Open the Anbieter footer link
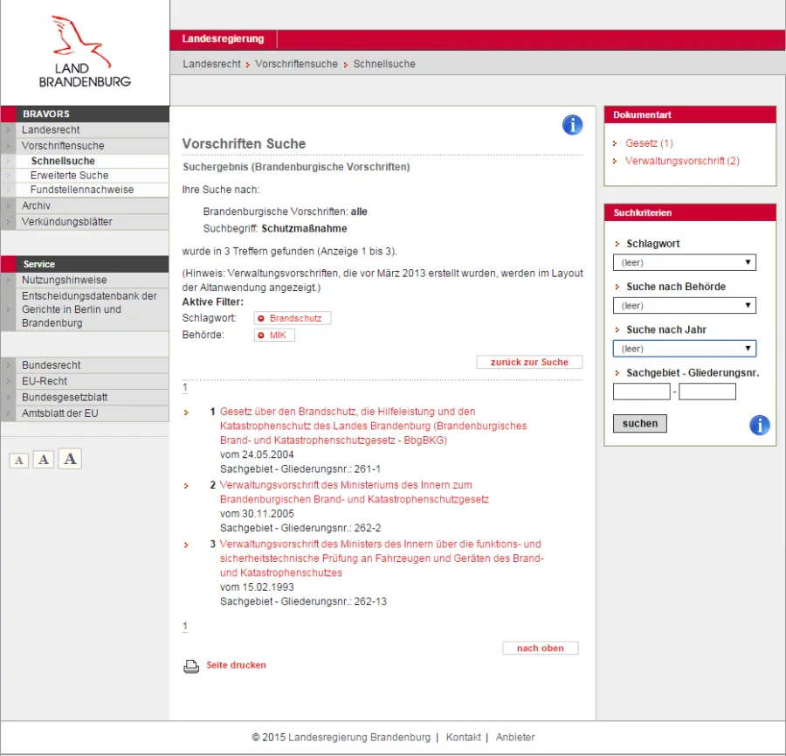Viewport: 786px width, 756px height. (x=515, y=738)
